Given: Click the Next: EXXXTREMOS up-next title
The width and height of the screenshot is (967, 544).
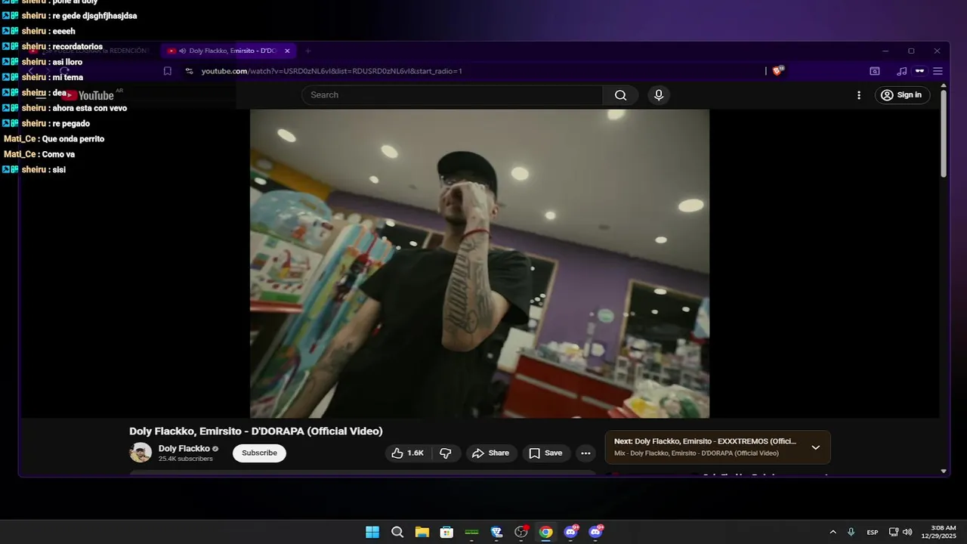Looking at the screenshot, I should tap(705, 441).
